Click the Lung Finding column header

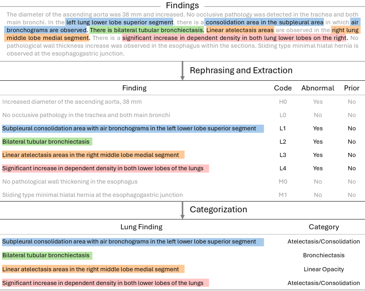pos(141,227)
